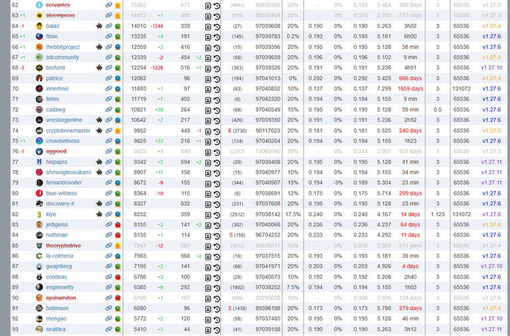Click the block number 97042320
510x336 pixels.
click(x=268, y=99)
